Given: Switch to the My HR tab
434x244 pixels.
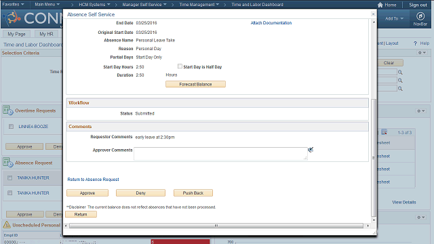Looking at the screenshot, I should (46, 34).
